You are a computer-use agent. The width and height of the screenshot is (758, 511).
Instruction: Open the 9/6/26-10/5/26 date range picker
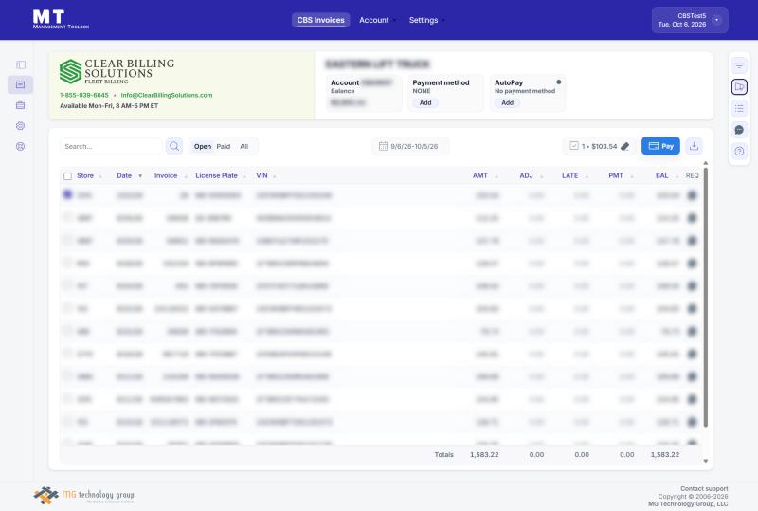coord(410,146)
